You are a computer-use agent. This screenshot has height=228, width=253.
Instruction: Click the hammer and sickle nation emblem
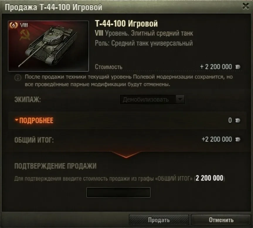25,35
